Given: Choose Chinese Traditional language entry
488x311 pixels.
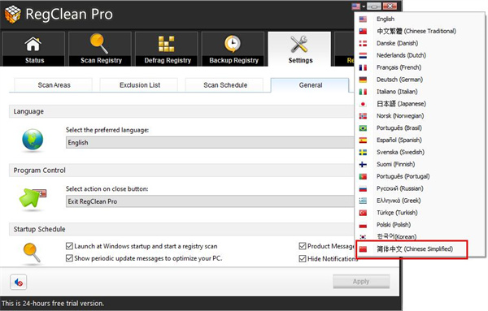Looking at the screenshot, I should pos(420,31).
